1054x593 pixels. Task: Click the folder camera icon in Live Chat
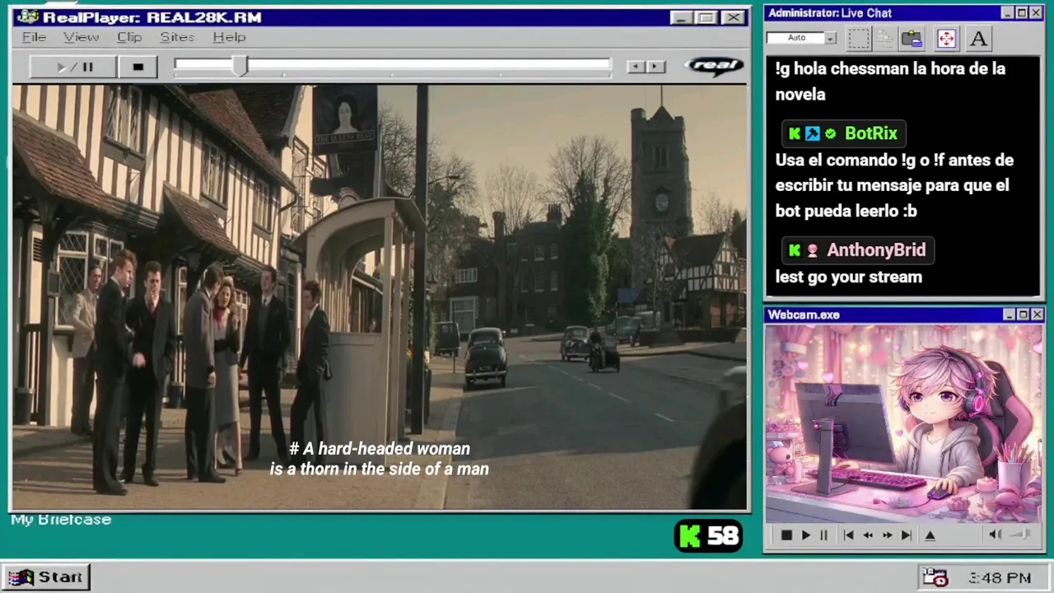[912, 38]
